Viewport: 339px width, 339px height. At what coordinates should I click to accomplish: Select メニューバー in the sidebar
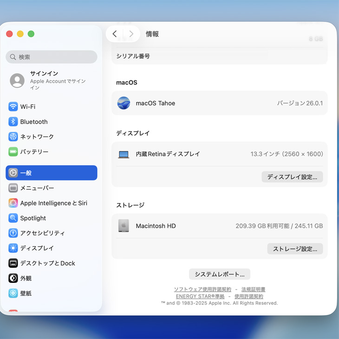coord(37,188)
